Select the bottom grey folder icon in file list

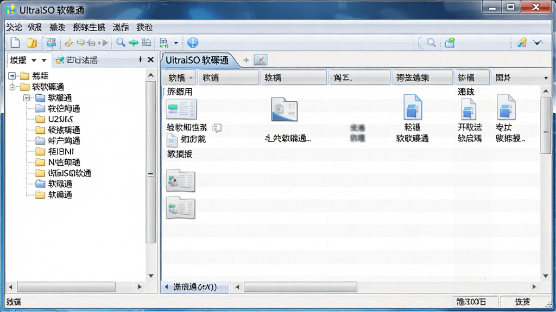point(180,208)
